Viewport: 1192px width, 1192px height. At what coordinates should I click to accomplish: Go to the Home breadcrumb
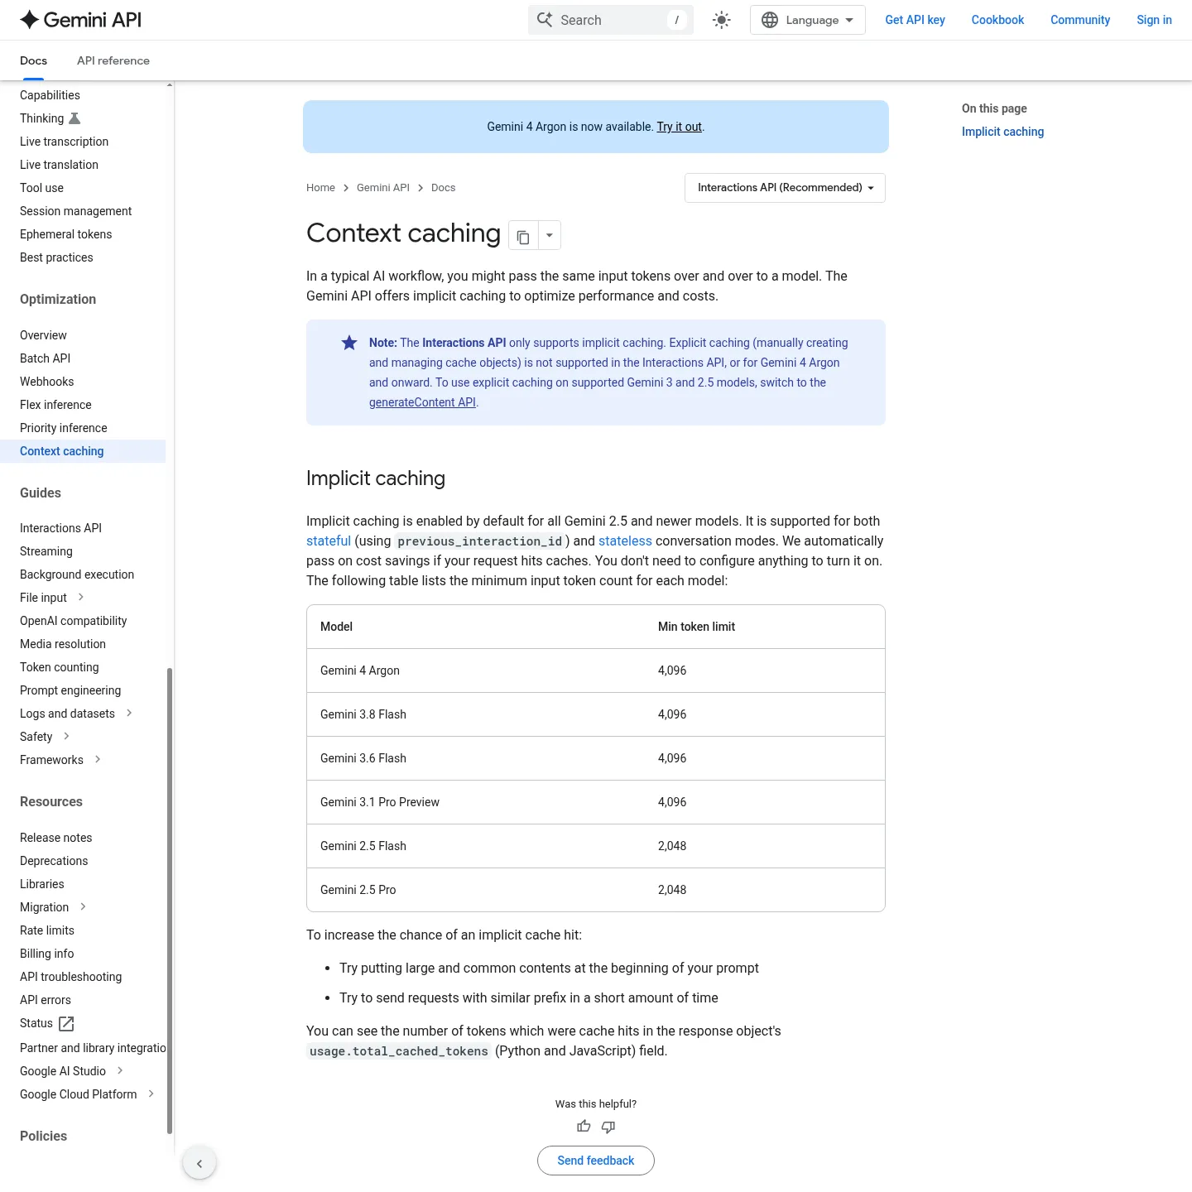click(320, 188)
